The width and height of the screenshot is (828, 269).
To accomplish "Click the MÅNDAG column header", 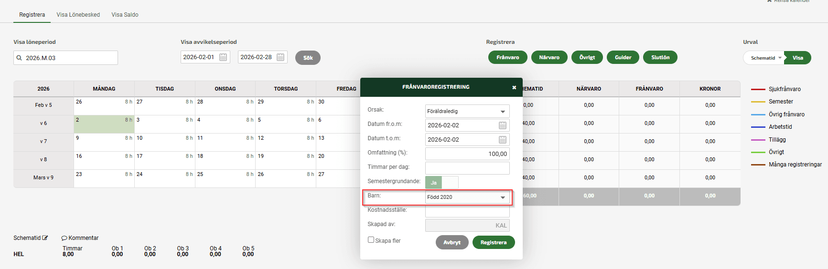I will pos(104,89).
